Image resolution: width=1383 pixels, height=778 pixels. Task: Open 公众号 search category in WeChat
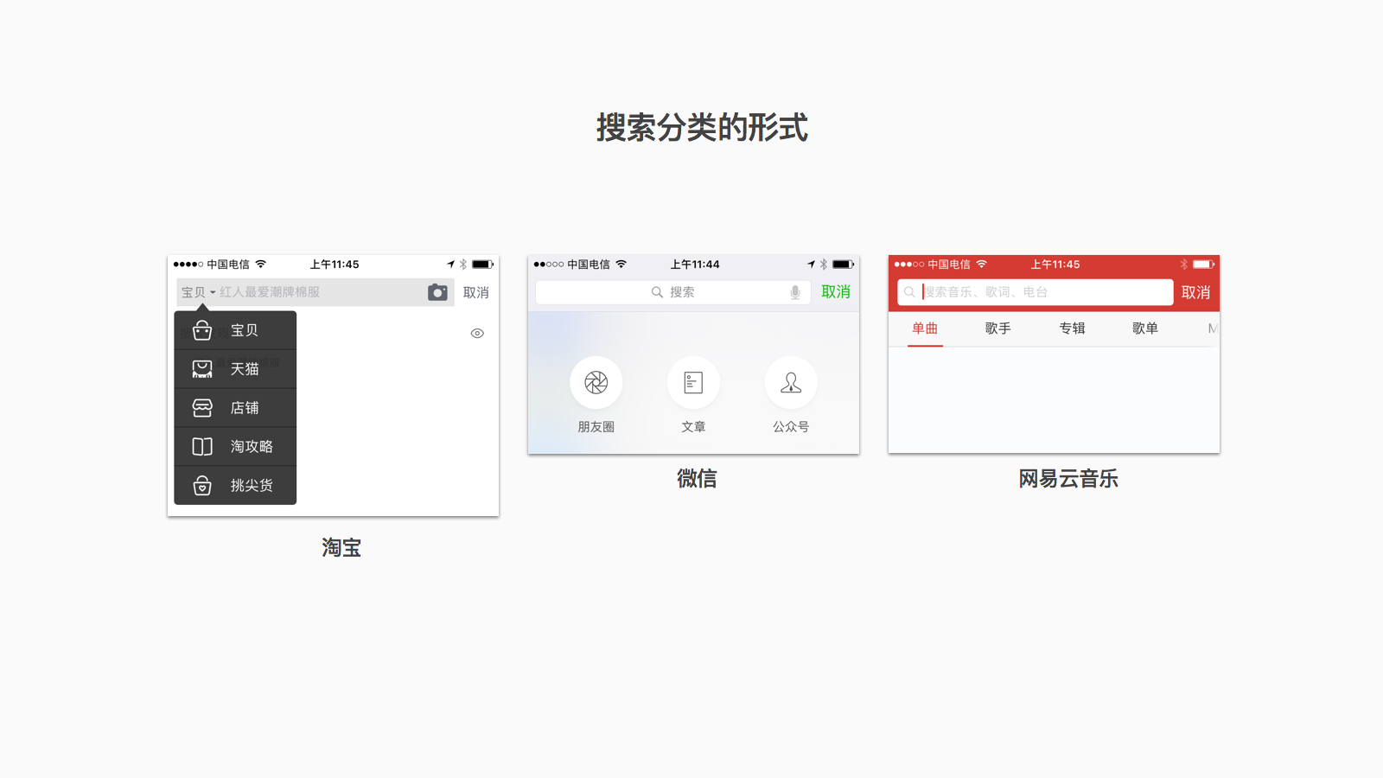(791, 395)
